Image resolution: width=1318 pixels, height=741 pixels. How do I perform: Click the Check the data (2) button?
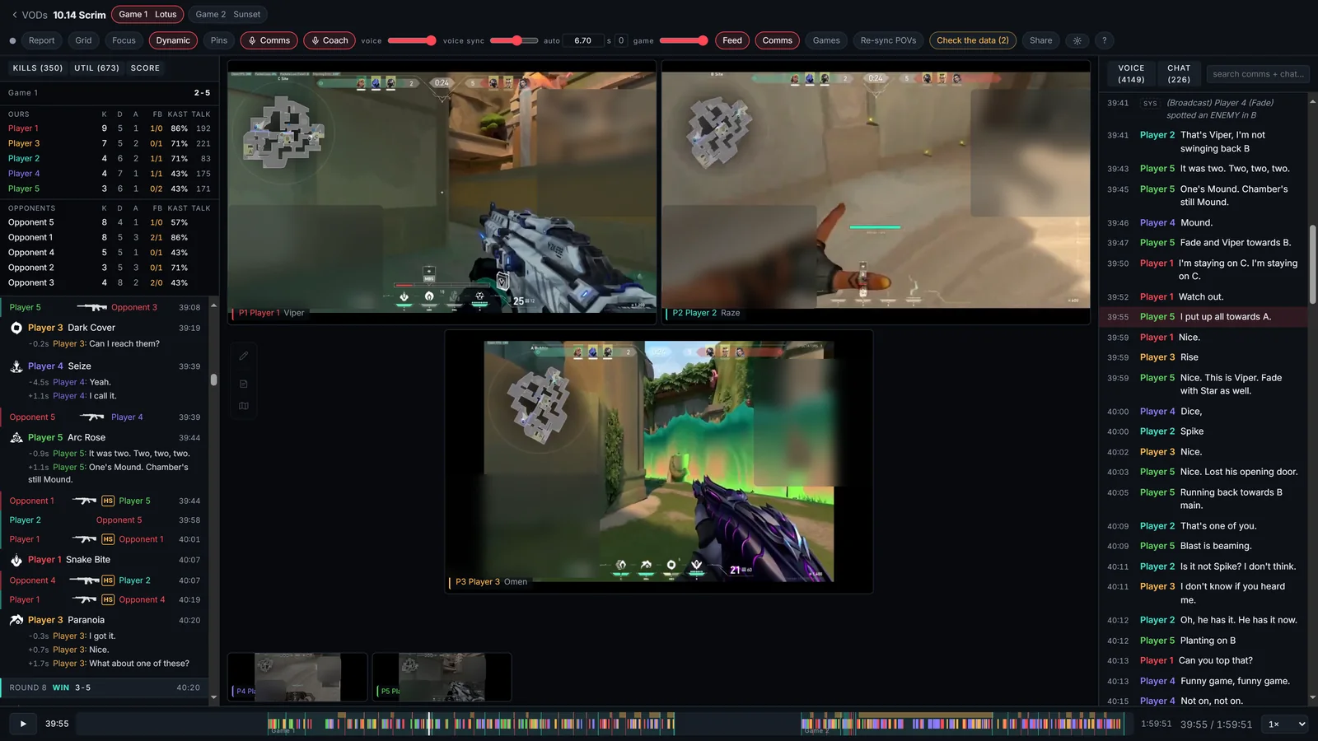972,40
